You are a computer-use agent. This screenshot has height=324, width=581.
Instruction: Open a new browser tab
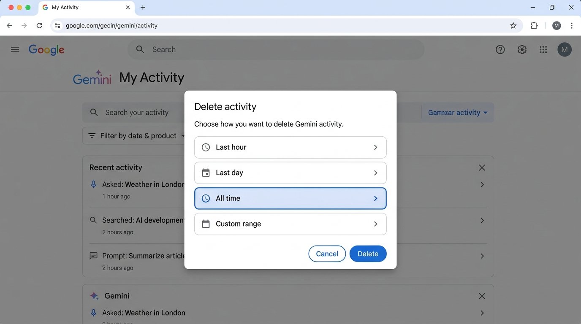pyautogui.click(x=143, y=8)
